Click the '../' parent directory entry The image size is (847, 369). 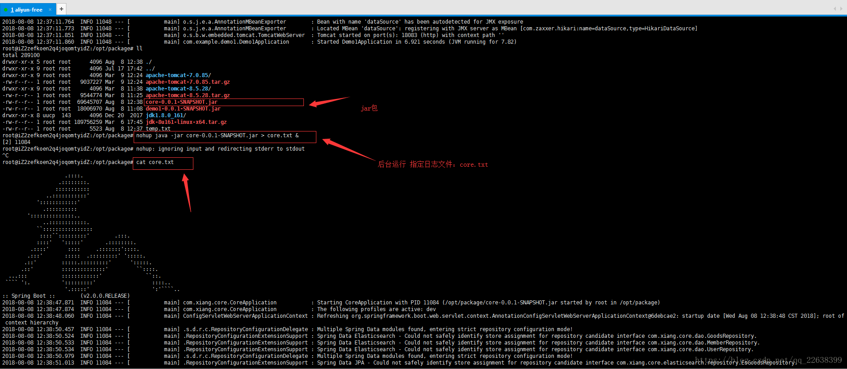(x=151, y=69)
